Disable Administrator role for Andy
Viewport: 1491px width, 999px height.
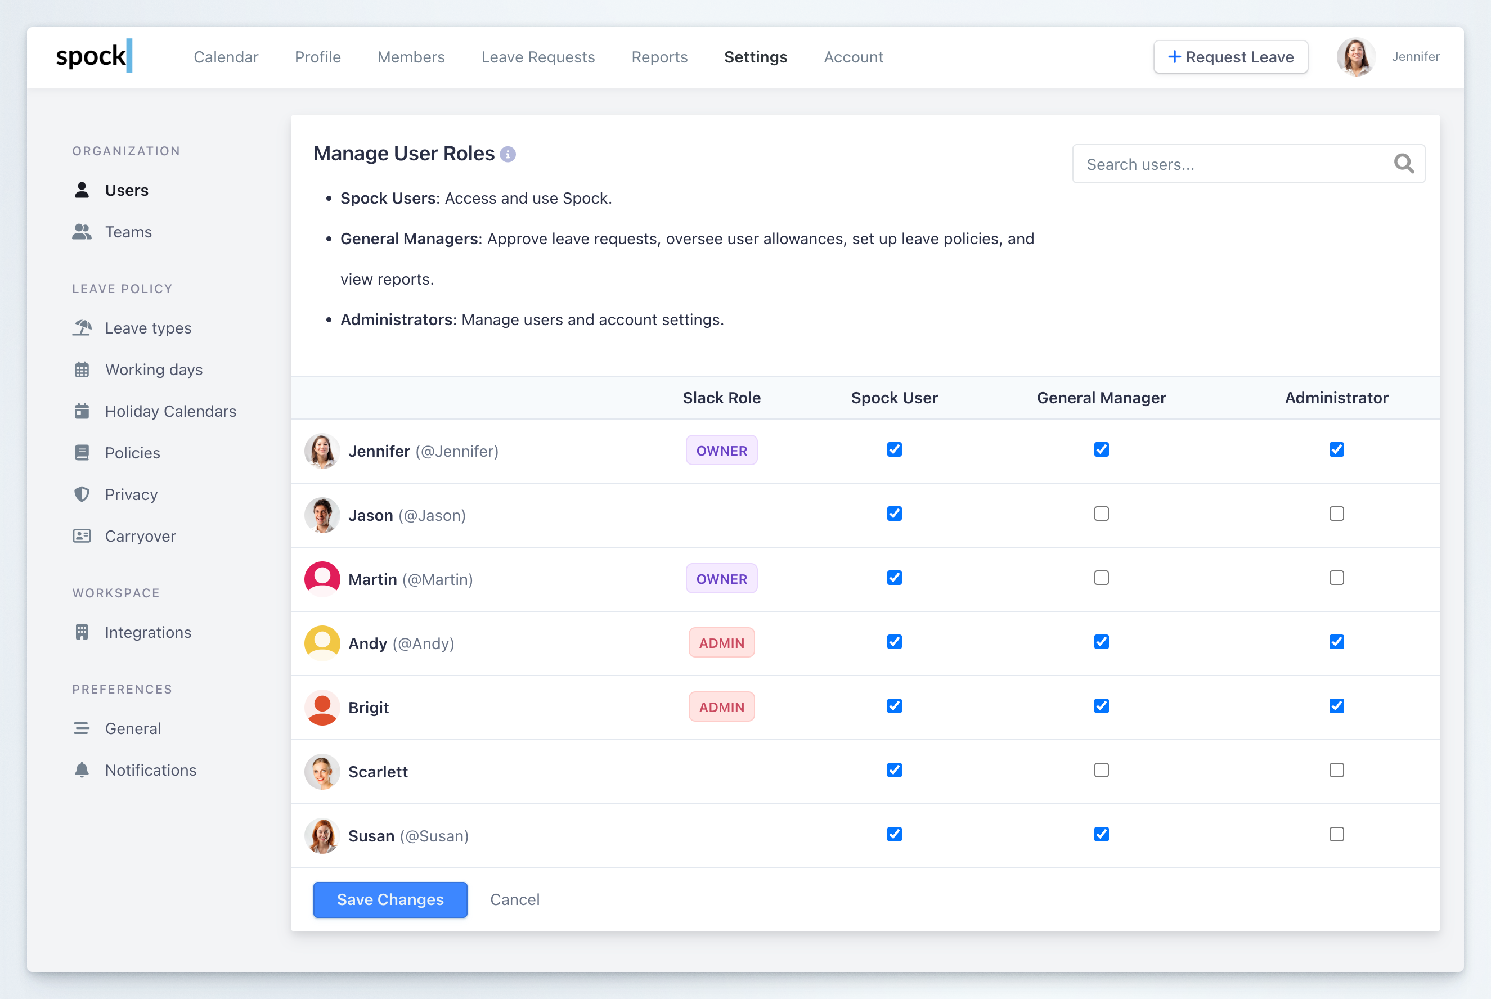point(1336,642)
